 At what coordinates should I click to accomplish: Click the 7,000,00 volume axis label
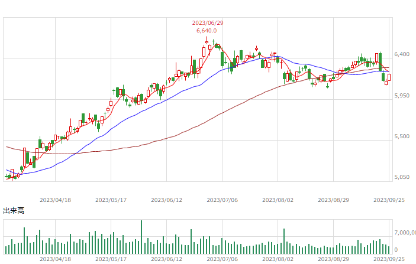click(x=405, y=233)
